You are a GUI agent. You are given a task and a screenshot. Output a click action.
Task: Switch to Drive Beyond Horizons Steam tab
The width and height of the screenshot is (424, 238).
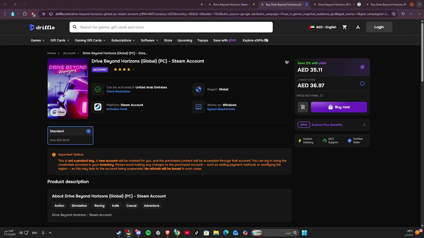coord(231,5)
